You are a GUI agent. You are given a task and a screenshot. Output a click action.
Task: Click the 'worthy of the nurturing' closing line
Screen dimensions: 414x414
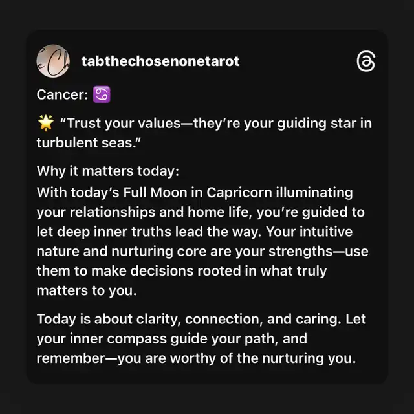(x=196, y=358)
